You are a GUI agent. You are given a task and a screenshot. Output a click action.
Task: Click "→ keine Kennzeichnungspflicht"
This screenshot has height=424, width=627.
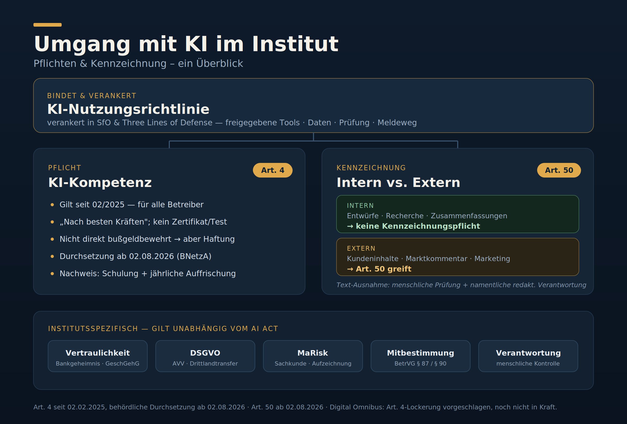point(413,226)
